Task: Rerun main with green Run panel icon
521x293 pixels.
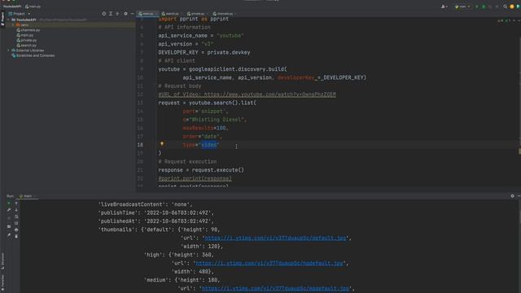Action: pyautogui.click(x=9, y=203)
